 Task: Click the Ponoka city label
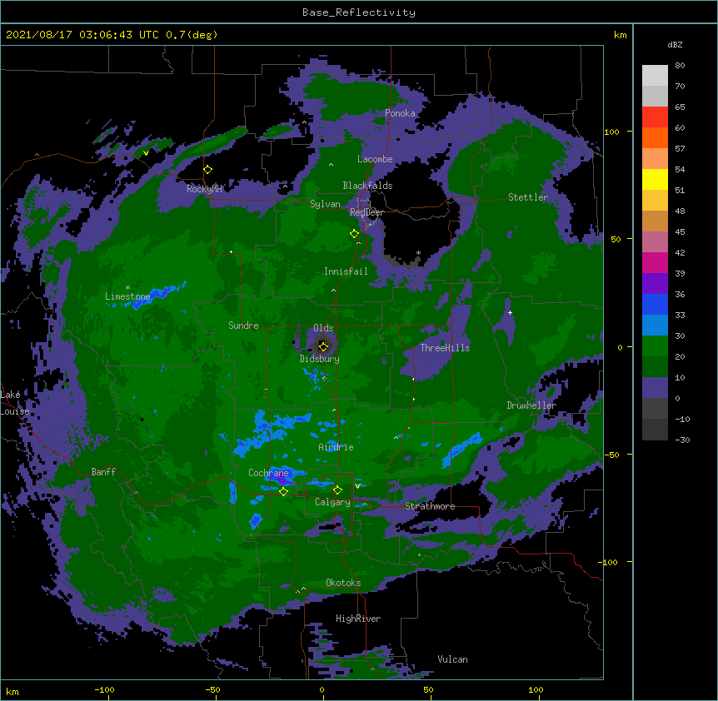point(400,113)
